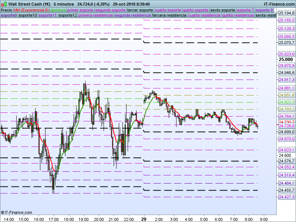296x222 pixels.
Task: Select the 'primer soporte' legend label
Action: 80,10
